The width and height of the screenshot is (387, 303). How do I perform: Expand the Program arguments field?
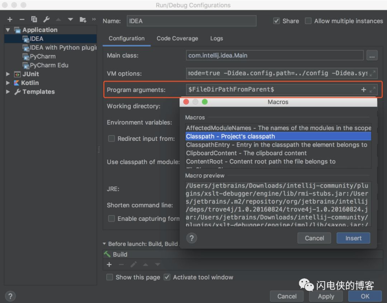[x=372, y=90]
